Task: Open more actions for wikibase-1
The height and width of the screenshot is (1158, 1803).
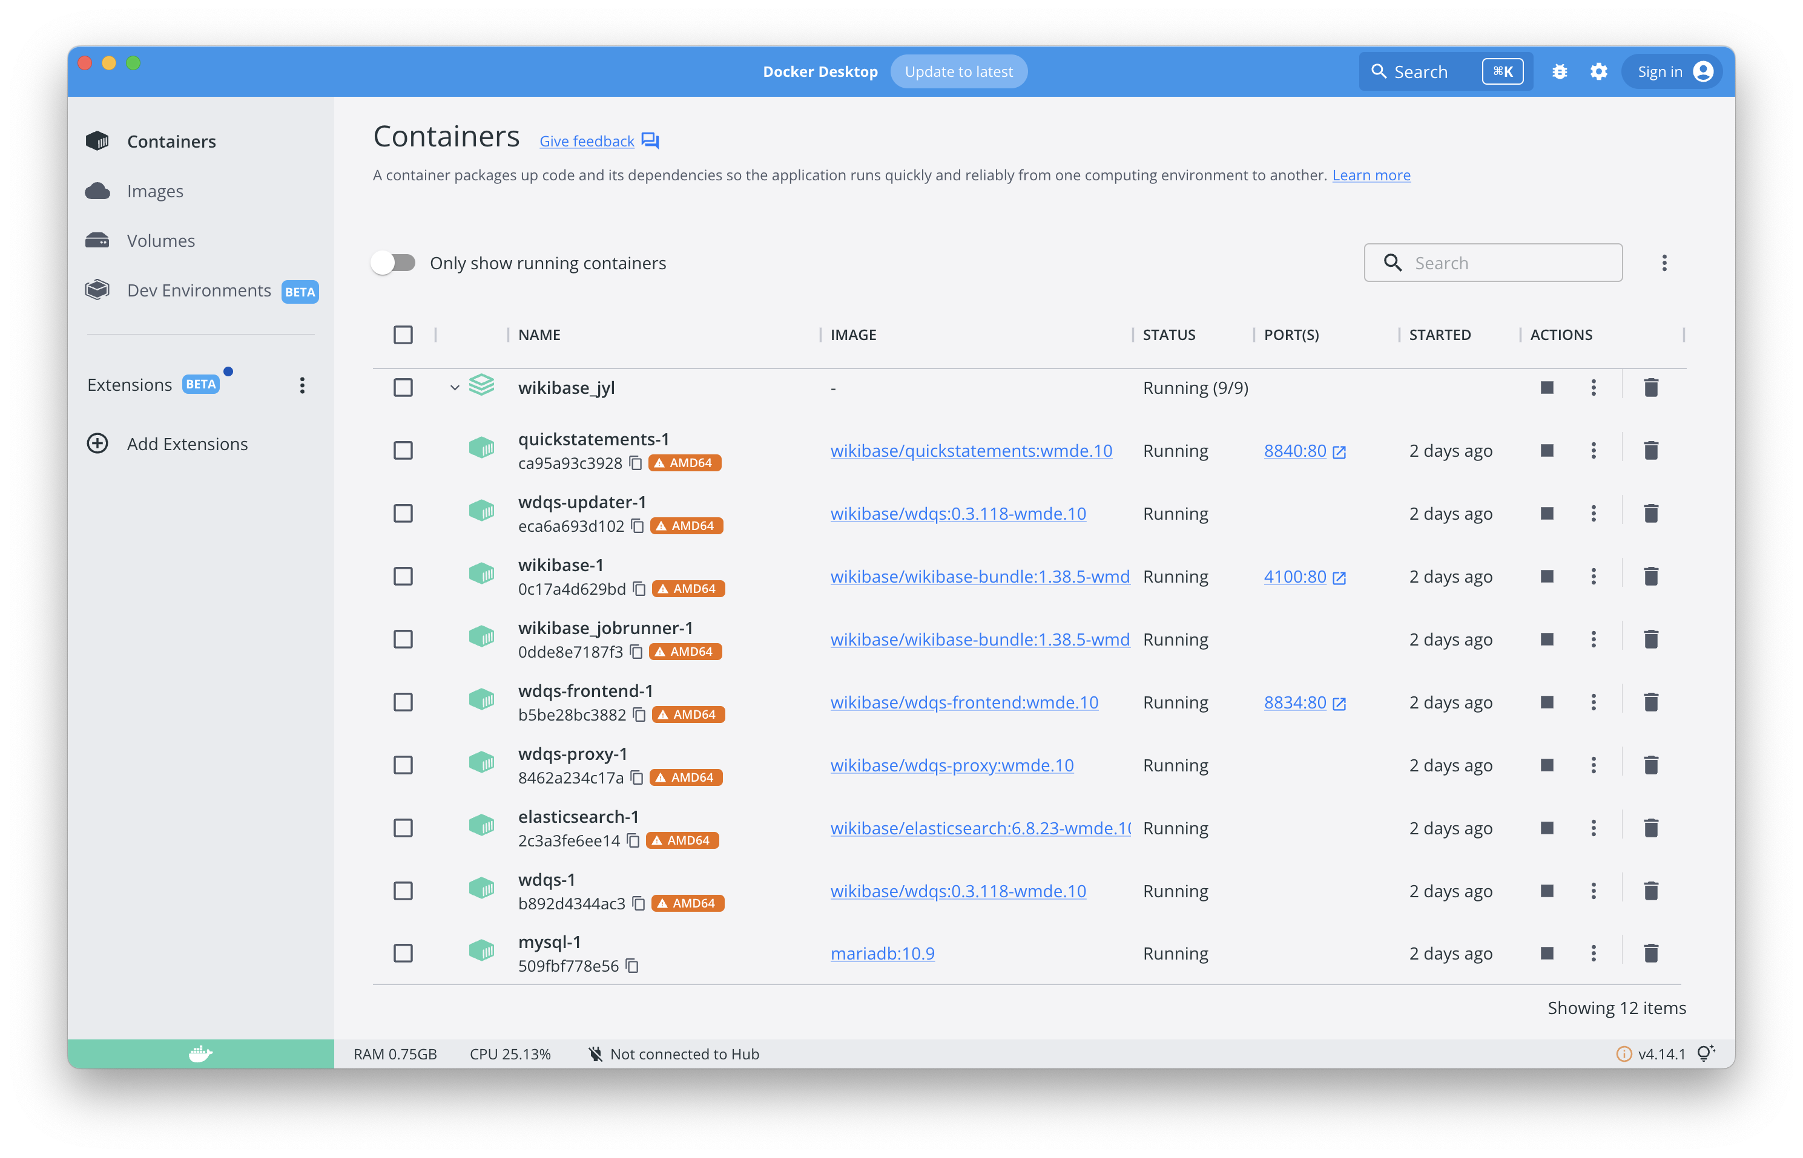Action: click(1593, 577)
